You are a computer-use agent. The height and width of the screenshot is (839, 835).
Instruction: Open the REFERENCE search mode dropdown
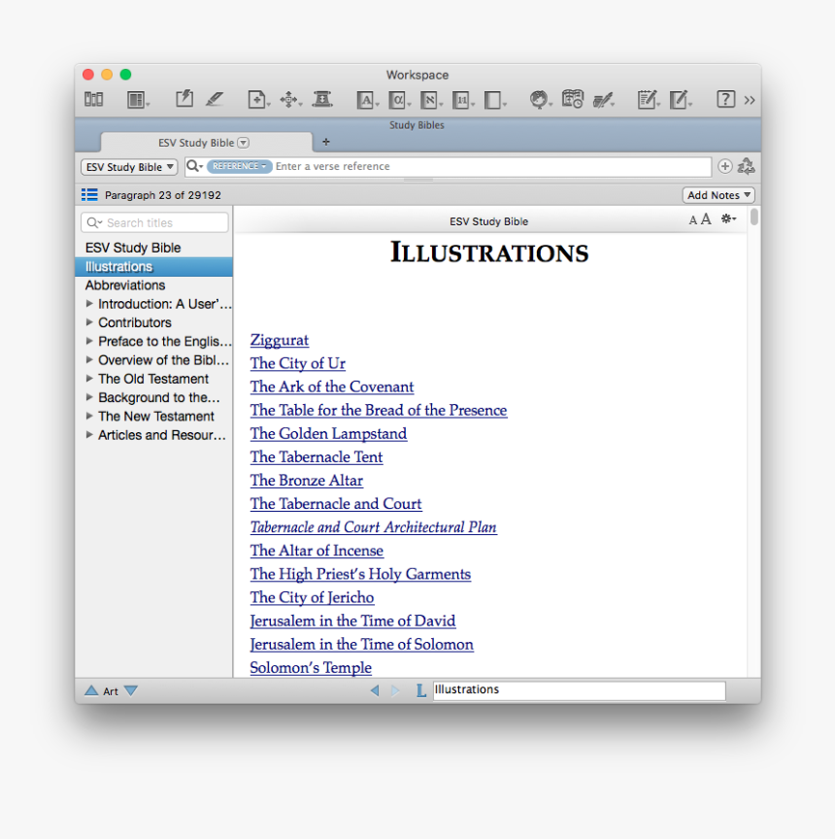pos(239,166)
